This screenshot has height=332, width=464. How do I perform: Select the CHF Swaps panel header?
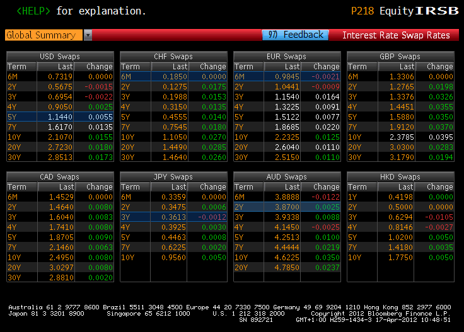pyautogui.click(x=173, y=56)
